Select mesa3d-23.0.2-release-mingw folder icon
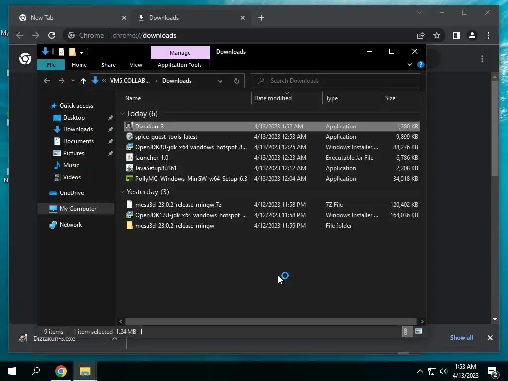Image resolution: width=508 pixels, height=381 pixels. pos(129,226)
